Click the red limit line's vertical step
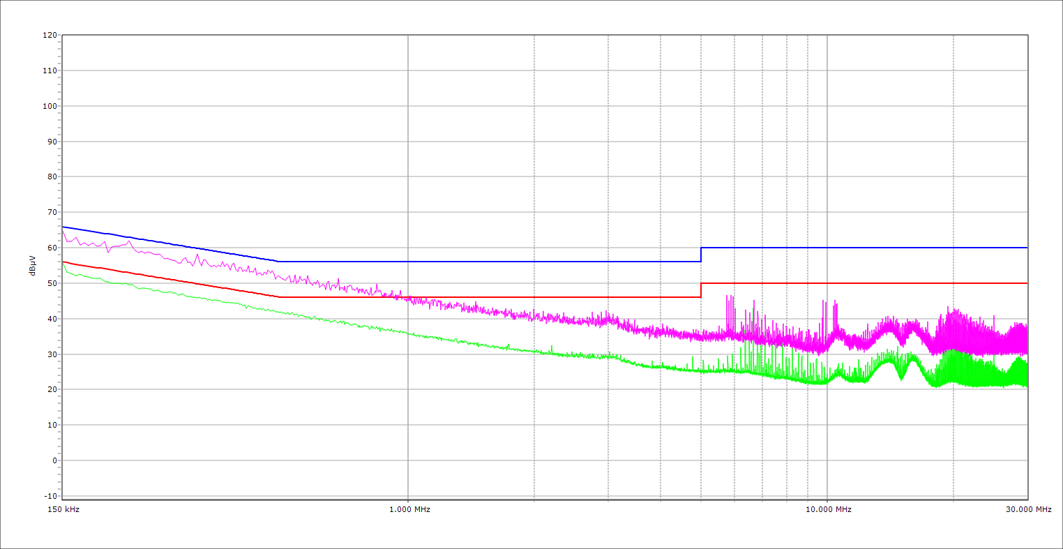 pos(701,290)
